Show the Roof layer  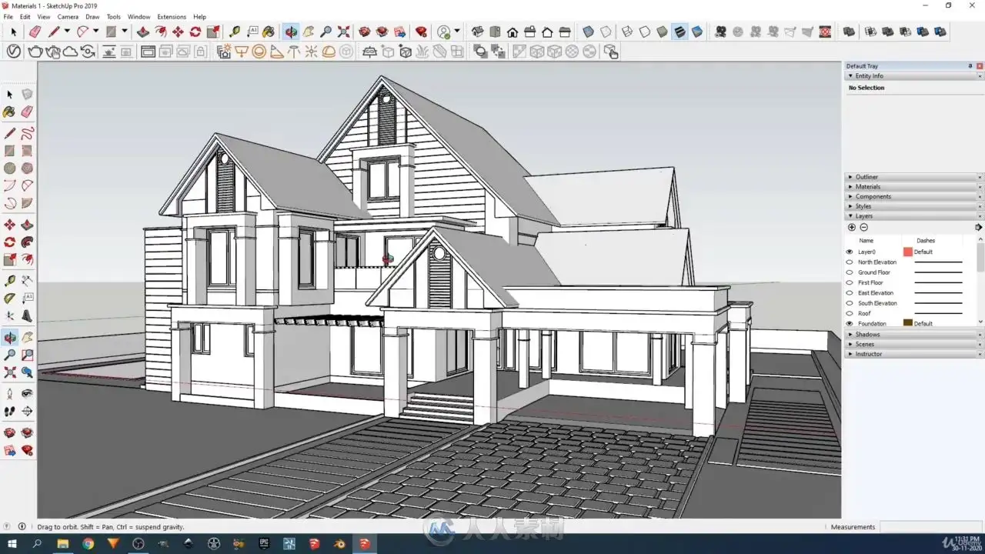click(x=850, y=313)
